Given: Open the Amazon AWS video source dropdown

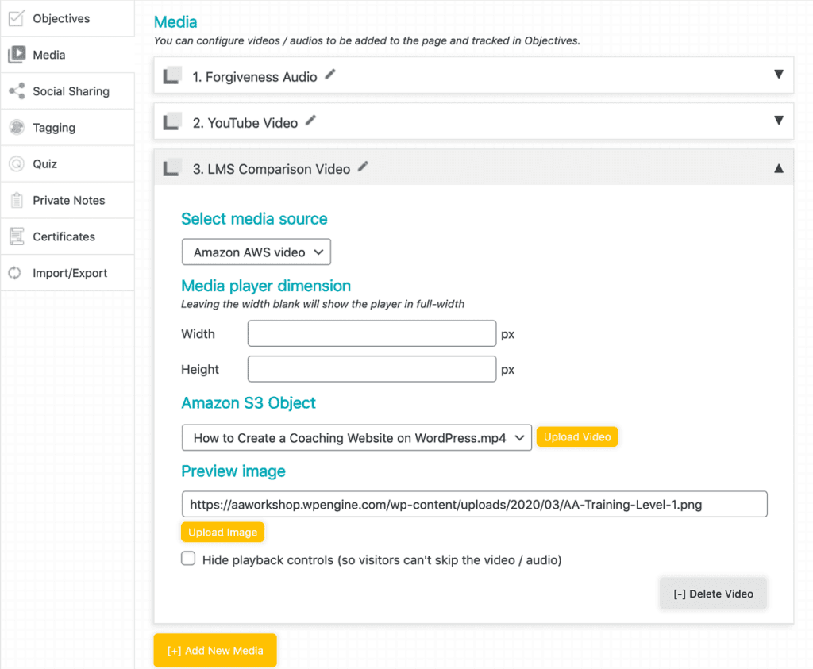Looking at the screenshot, I should 256,252.
